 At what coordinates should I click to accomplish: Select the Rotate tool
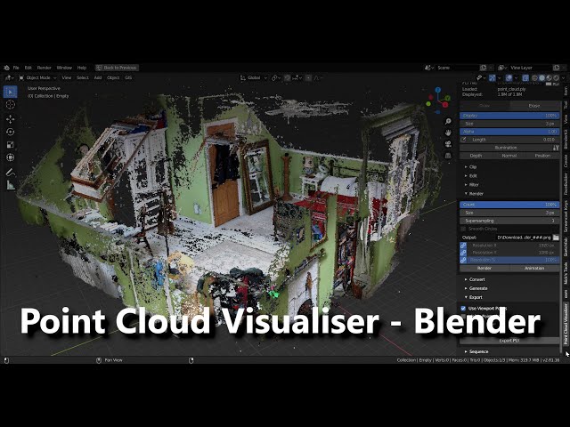(x=10, y=132)
